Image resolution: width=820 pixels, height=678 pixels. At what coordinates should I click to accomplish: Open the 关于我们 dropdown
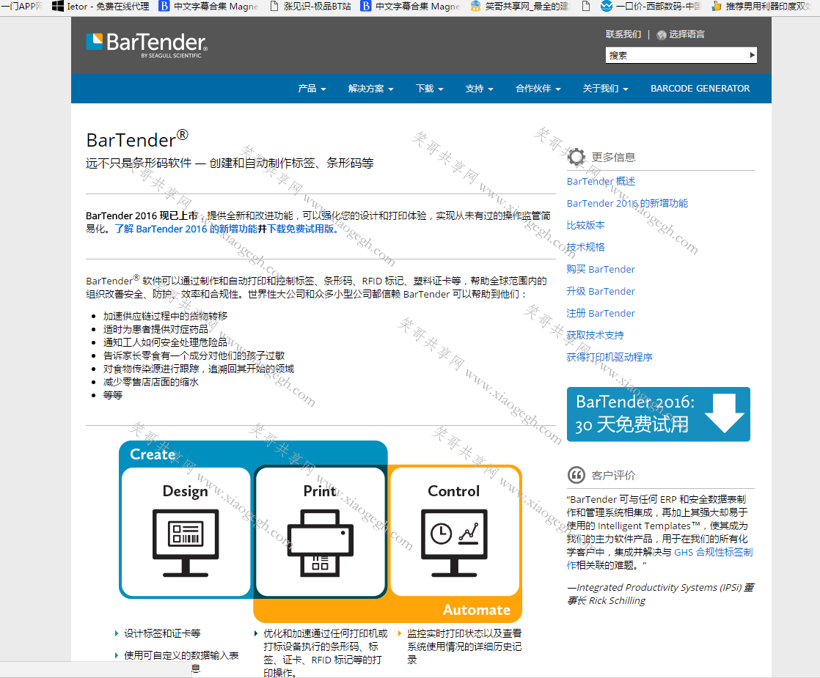click(x=606, y=89)
